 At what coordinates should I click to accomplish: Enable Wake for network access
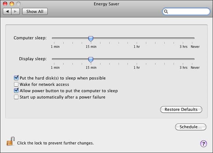[16, 84]
